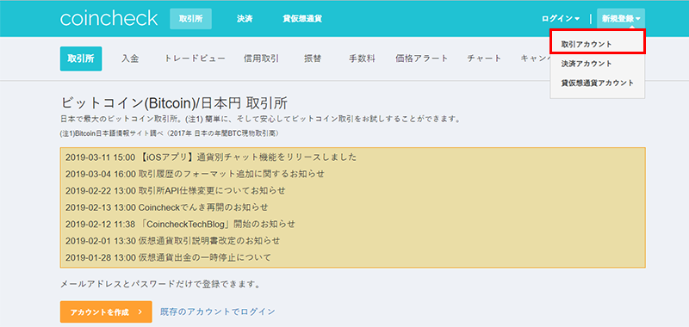
Task: Open 仮想通貨取引説明書改定 notice
Action: pos(173,241)
